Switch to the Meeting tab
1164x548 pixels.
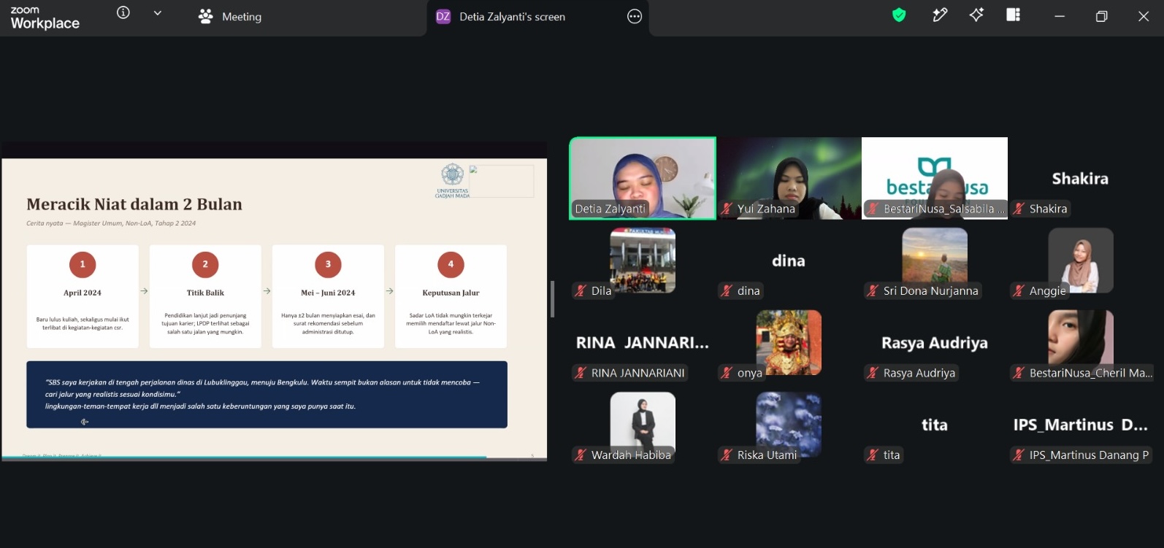click(230, 17)
